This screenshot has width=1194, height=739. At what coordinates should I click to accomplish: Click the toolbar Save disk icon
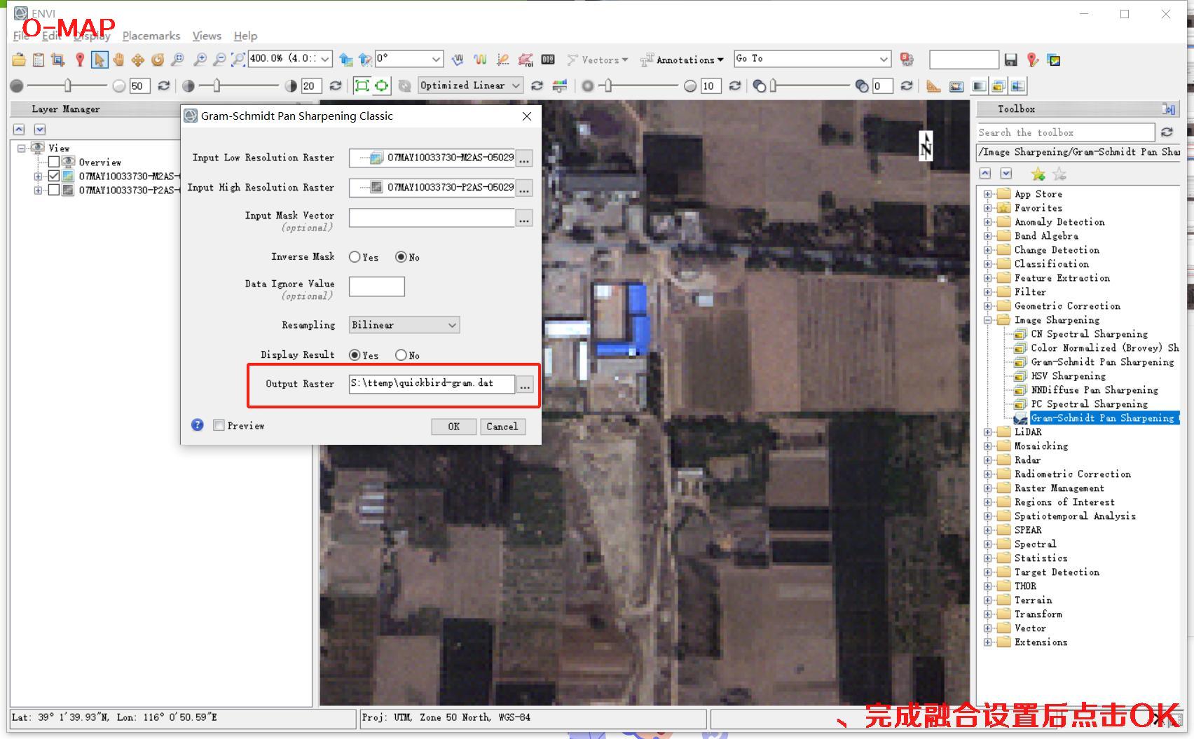(x=1010, y=60)
